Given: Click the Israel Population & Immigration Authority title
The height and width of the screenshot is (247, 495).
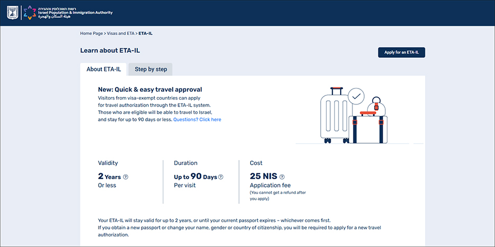Looking at the screenshot, I should tap(75, 13).
